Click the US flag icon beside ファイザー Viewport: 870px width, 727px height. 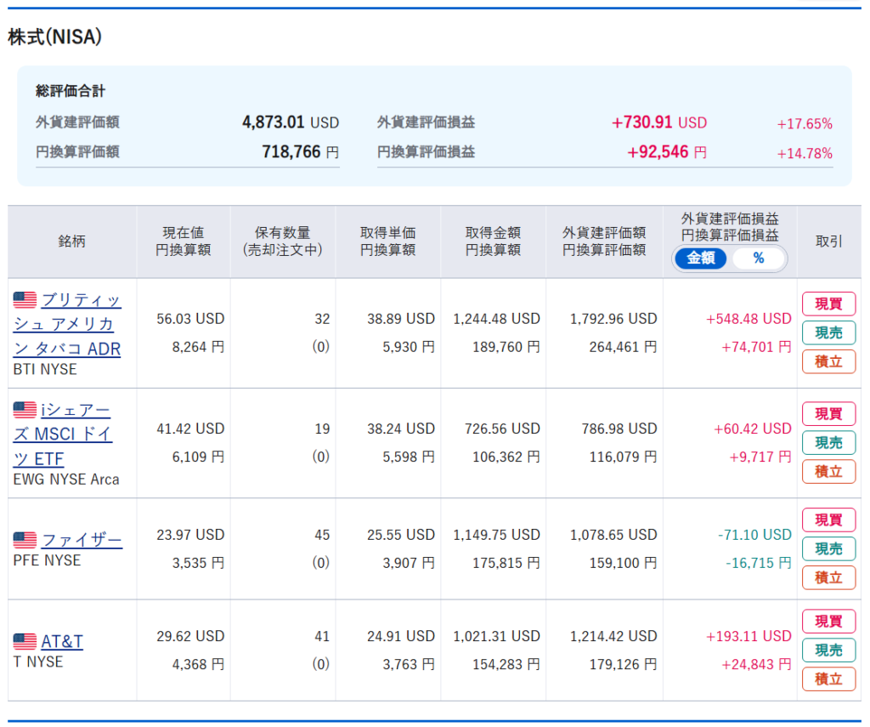pyautogui.click(x=25, y=540)
